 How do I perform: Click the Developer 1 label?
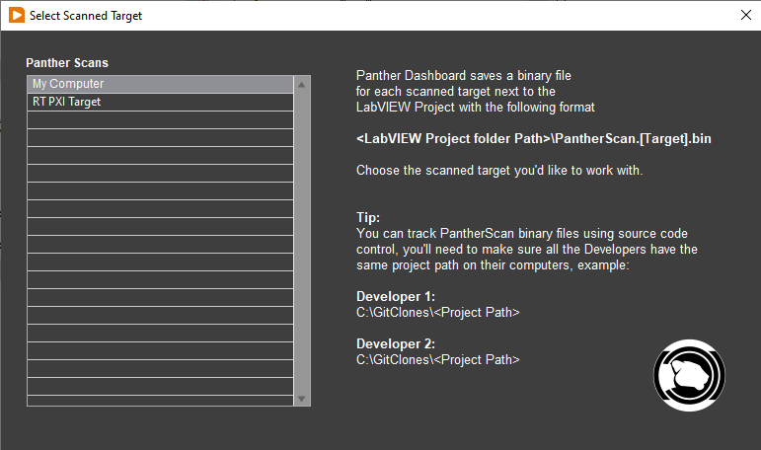(x=396, y=297)
